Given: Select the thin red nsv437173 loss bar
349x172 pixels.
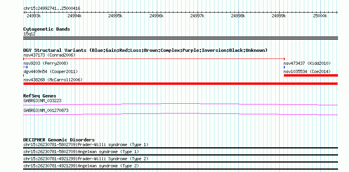Looking at the screenshot, I should pos(154,59).
